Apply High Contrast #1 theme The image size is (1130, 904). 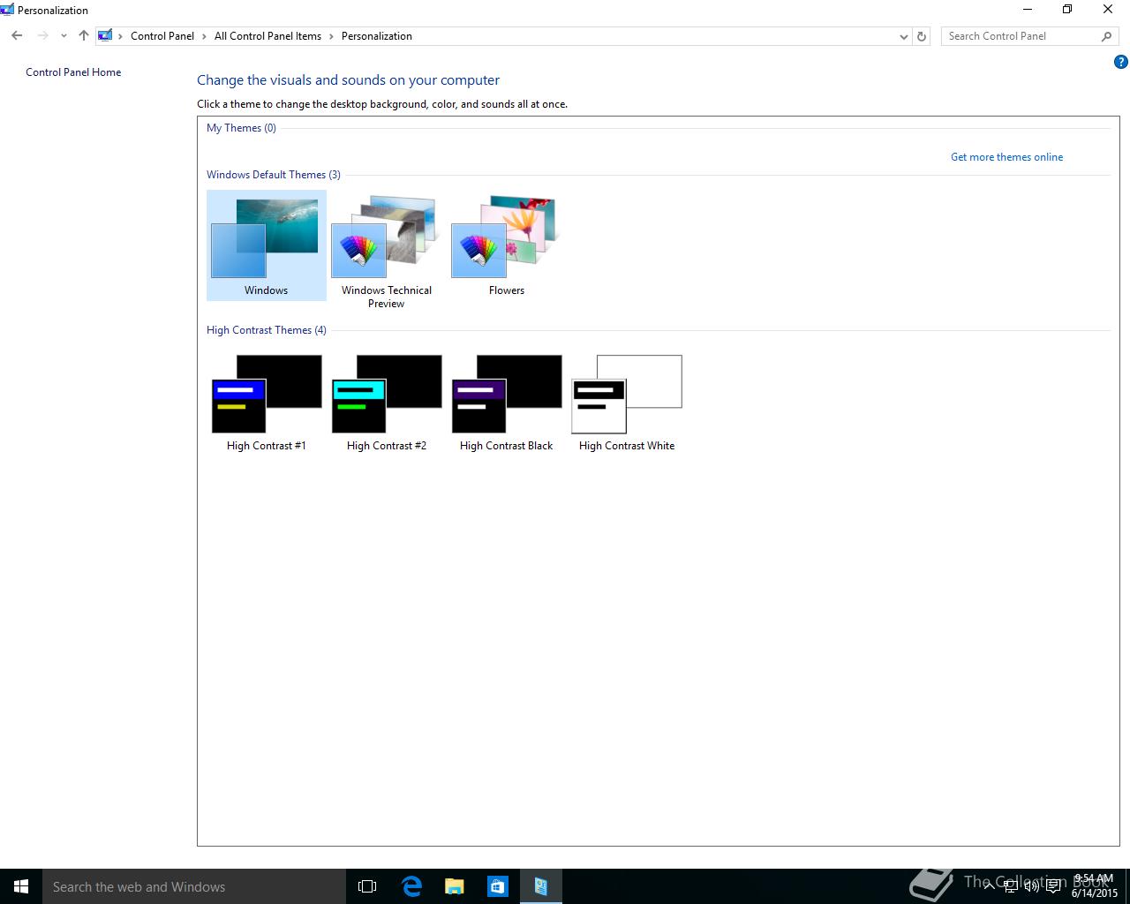(266, 402)
